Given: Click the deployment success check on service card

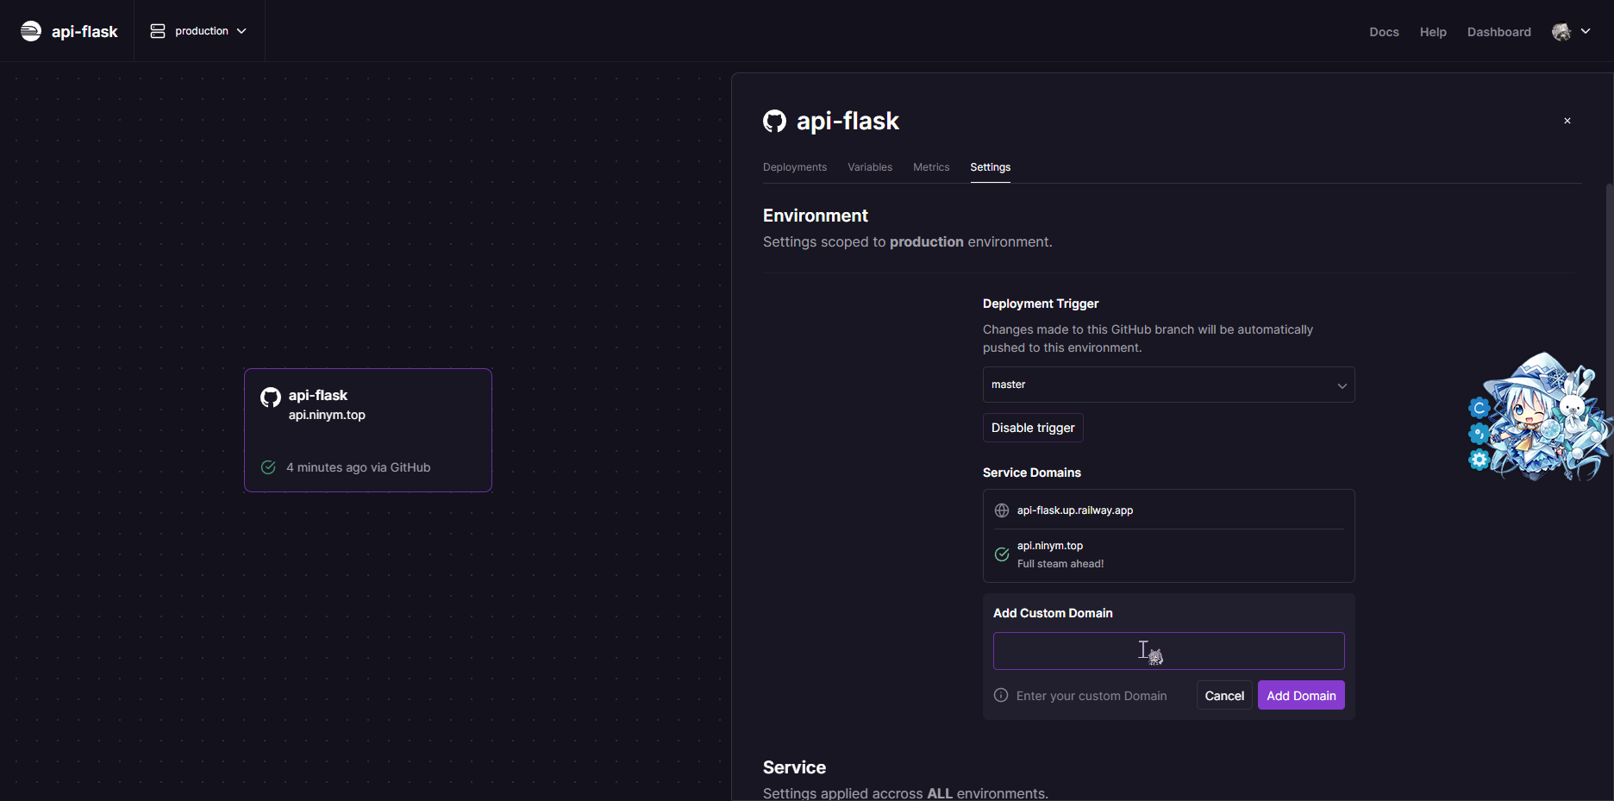Looking at the screenshot, I should 268,467.
